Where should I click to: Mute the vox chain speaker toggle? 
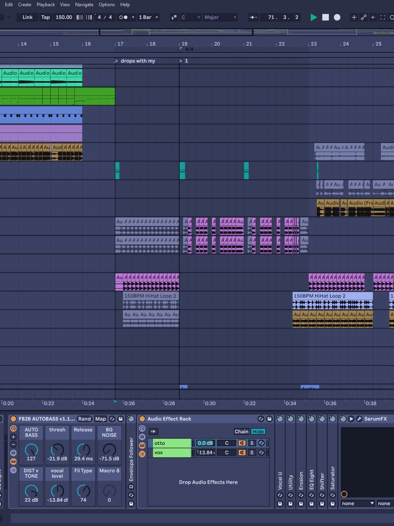tap(242, 453)
